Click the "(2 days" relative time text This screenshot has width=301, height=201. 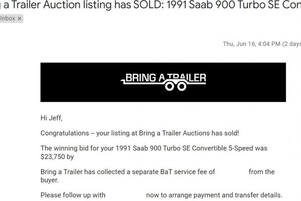coord(292,44)
